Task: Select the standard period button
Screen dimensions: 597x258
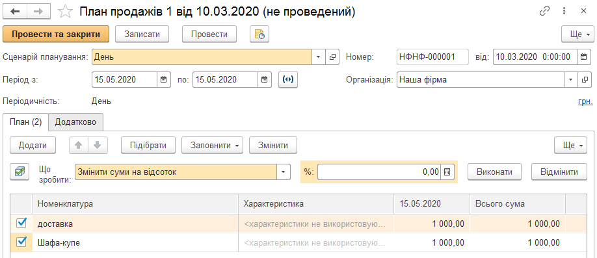Action: coord(289,80)
